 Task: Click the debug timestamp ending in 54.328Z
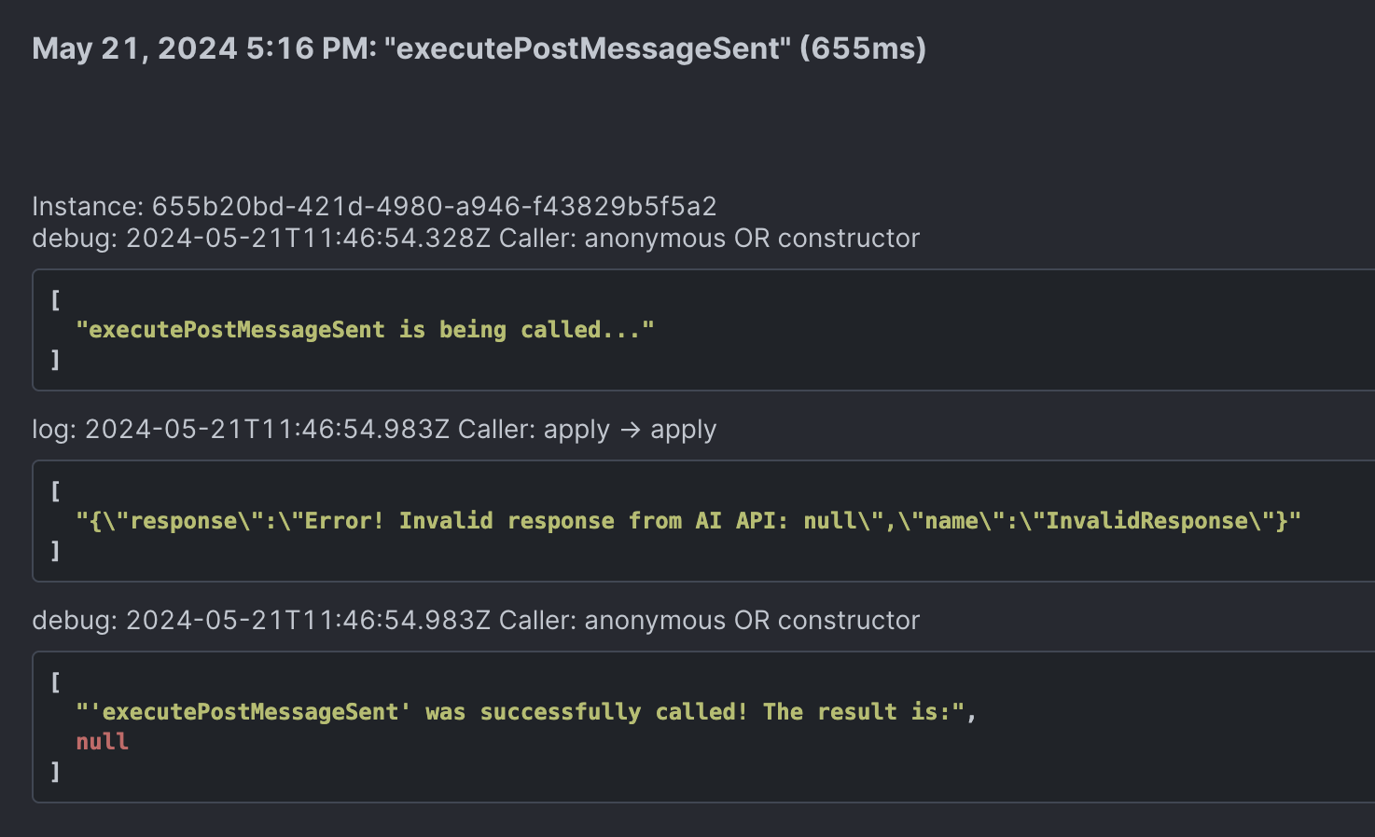pyautogui.click(x=308, y=239)
